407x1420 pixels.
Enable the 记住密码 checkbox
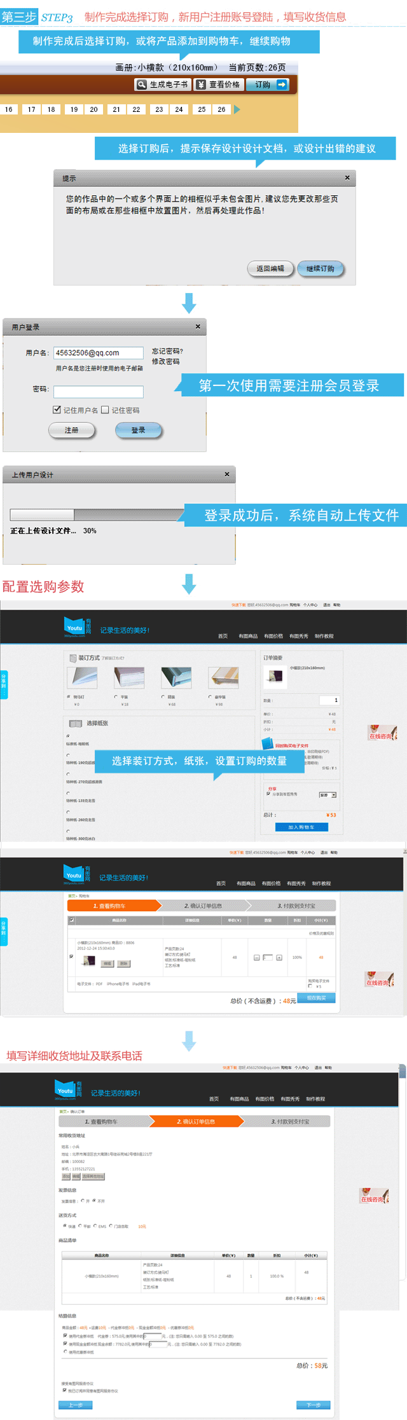coord(106,410)
